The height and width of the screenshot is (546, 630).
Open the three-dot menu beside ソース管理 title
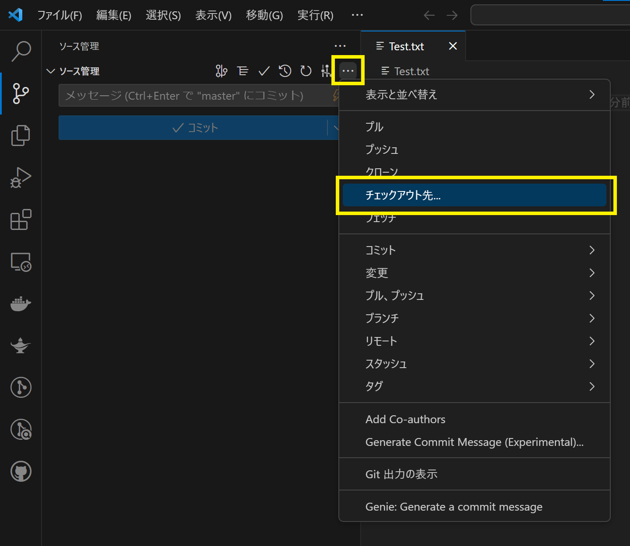point(340,46)
